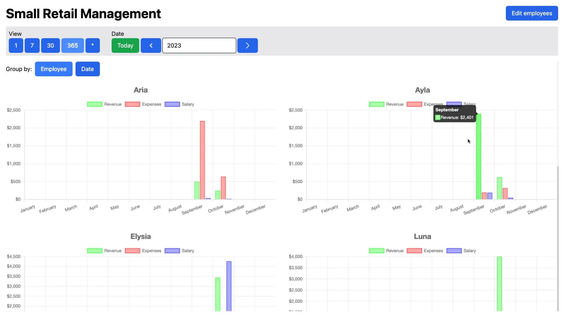Jump to Today's date
Viewport: 564px width, 317px height.
tap(125, 45)
